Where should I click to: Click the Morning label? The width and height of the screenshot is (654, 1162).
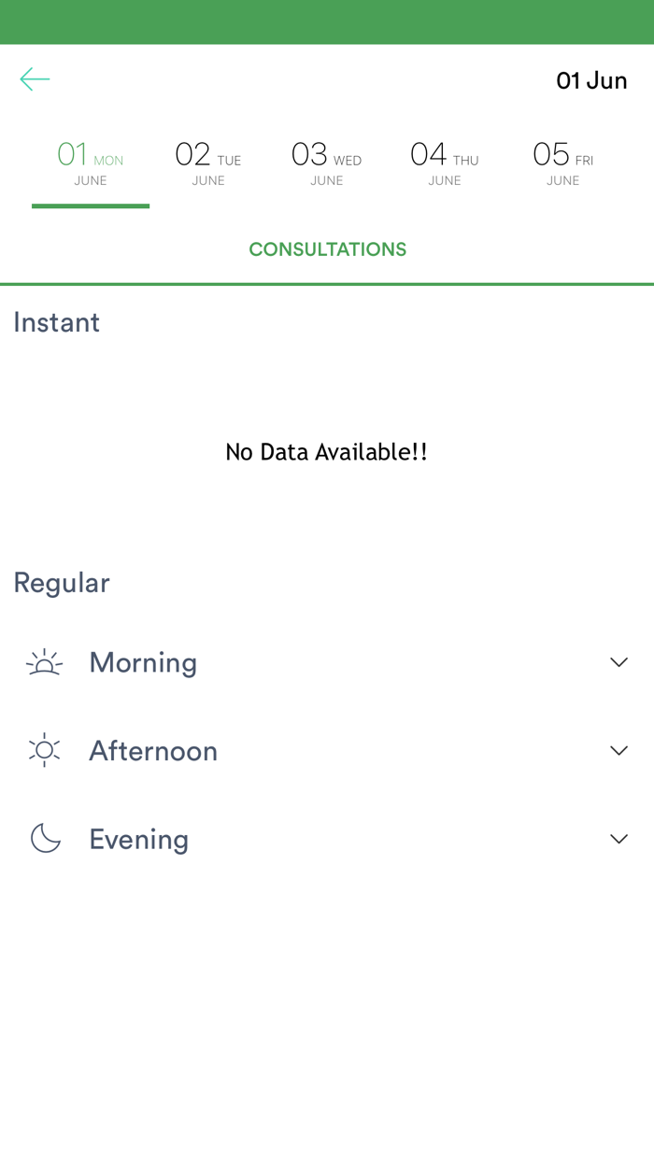point(143,662)
